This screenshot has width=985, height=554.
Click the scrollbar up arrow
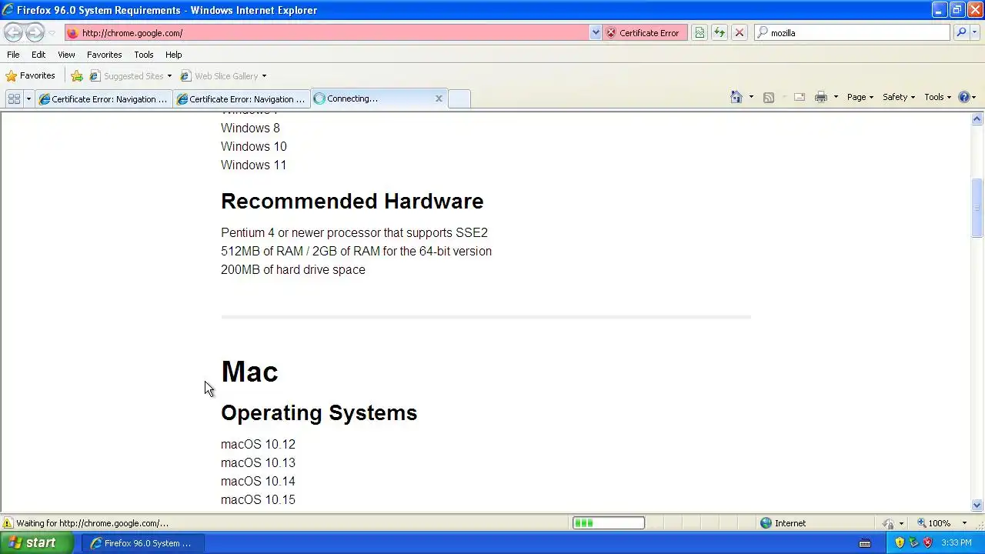[x=977, y=118]
